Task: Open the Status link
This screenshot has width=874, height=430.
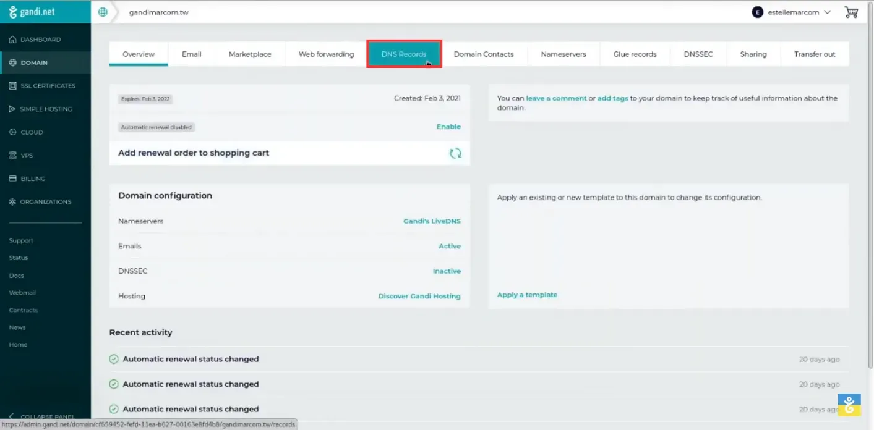Action: (x=19, y=258)
